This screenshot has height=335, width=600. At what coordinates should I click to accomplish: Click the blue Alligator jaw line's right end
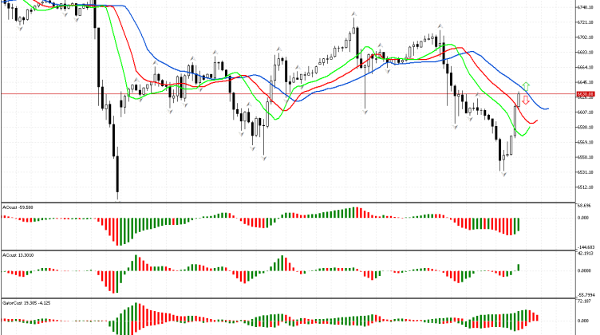tap(547, 108)
